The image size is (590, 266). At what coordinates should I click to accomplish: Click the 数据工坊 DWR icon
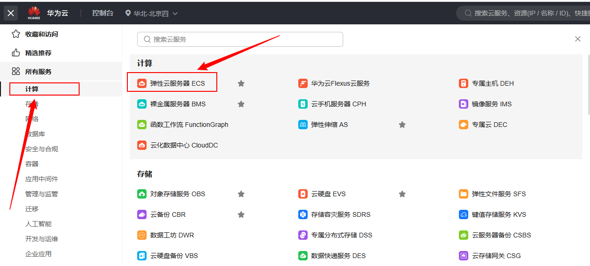click(142, 235)
